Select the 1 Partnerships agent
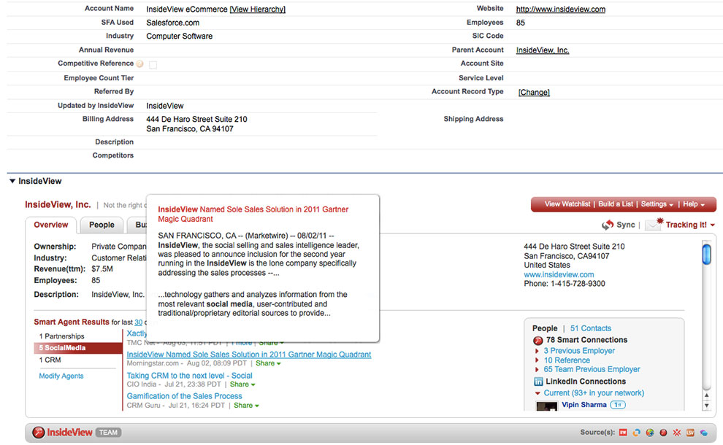This screenshot has width=723, height=445. point(62,336)
